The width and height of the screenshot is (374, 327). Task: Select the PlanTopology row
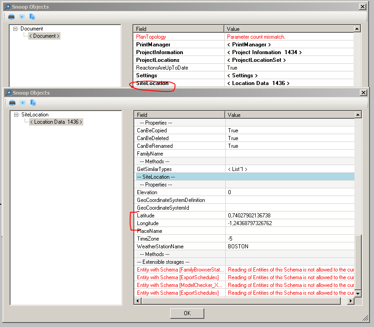pos(243,37)
